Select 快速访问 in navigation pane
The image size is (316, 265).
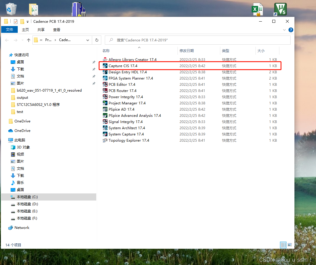pos(22,55)
